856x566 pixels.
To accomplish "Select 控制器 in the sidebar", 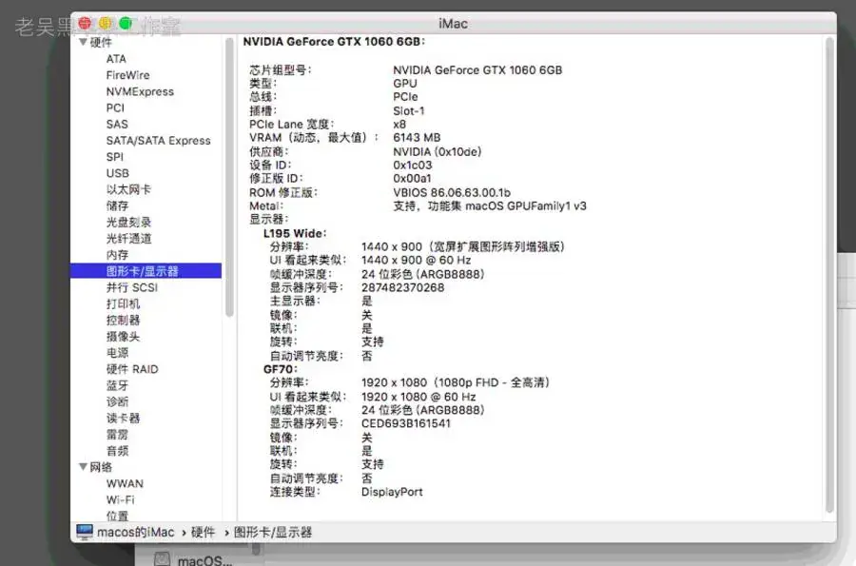I will 123,320.
